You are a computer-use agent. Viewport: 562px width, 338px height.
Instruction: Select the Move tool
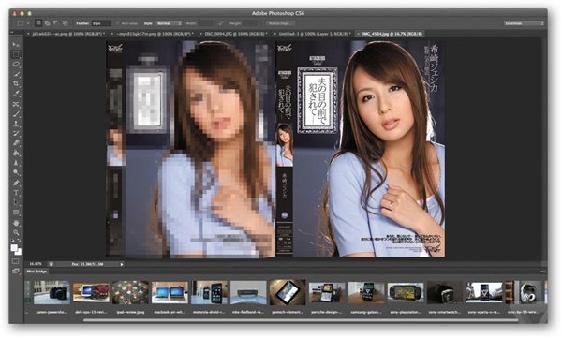coord(16,45)
